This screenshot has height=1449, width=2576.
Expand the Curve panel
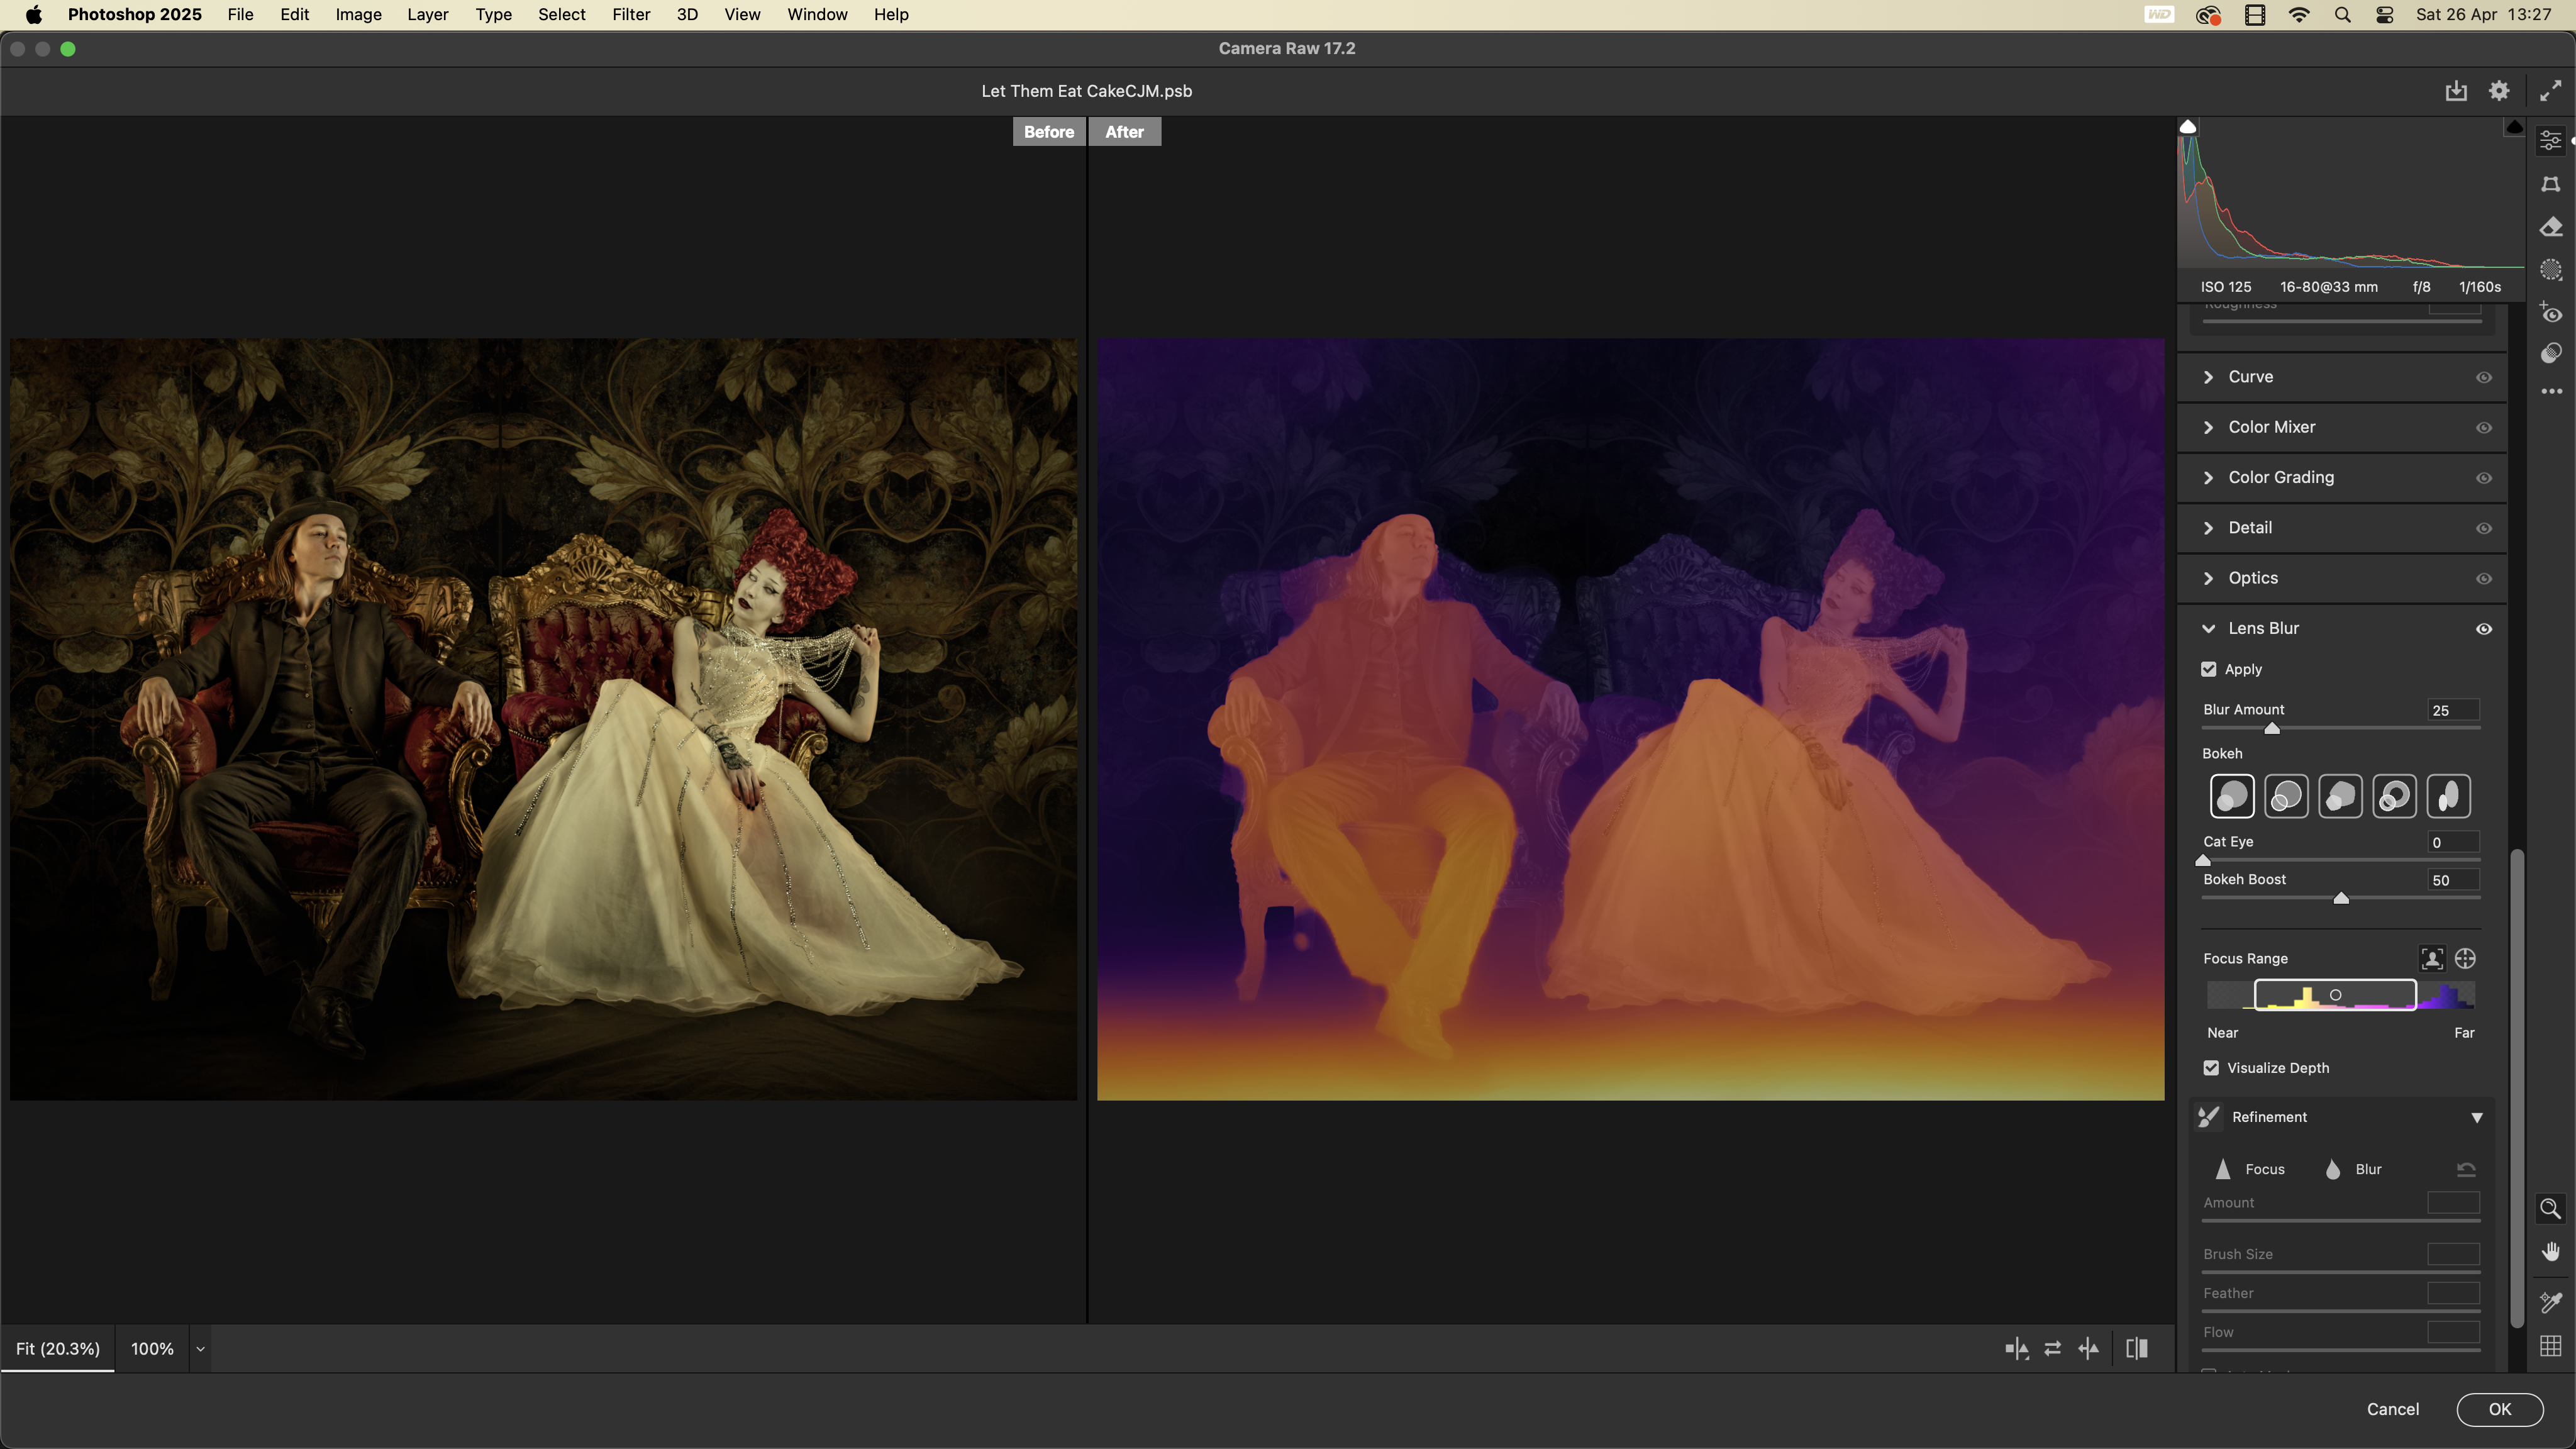pos(2208,377)
